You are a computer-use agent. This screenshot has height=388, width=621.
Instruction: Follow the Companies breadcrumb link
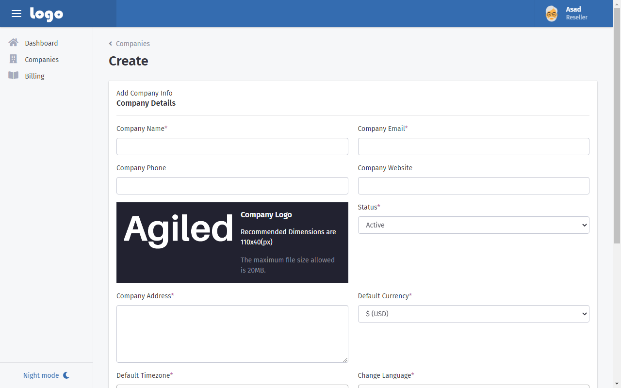(132, 44)
